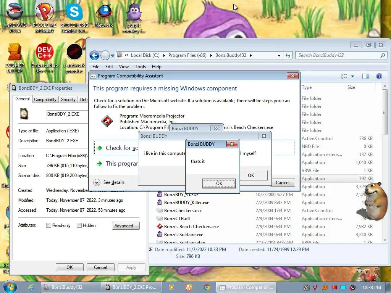The height and width of the screenshot is (293, 391).
Task: Switch to BonziBDY_2.EXE Properties taskbar button
Action: 132,287
